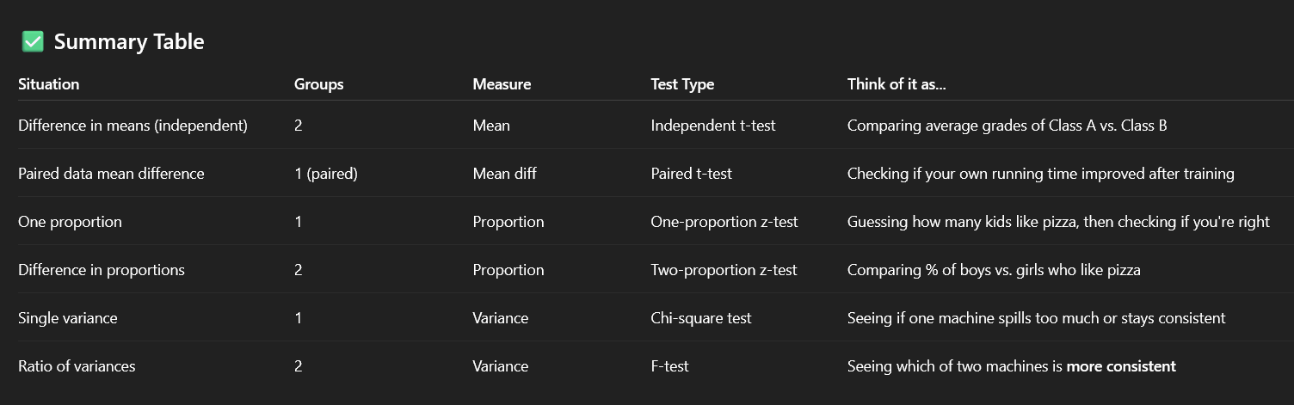Screen dimensions: 1294x405
Task: Click the 'One proportion' situation cell
Action: coord(70,222)
